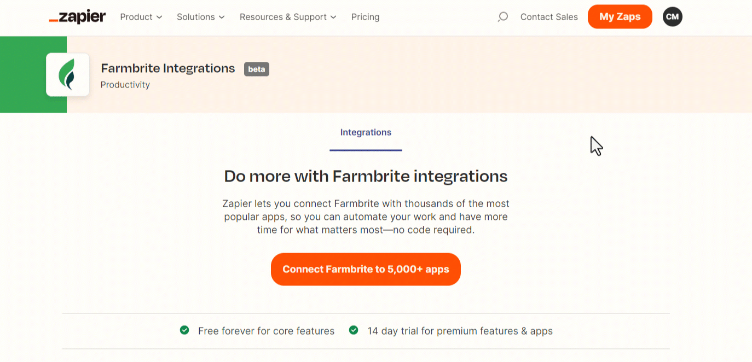The width and height of the screenshot is (752, 362).
Task: Open the search magnifier icon
Action: 502,17
